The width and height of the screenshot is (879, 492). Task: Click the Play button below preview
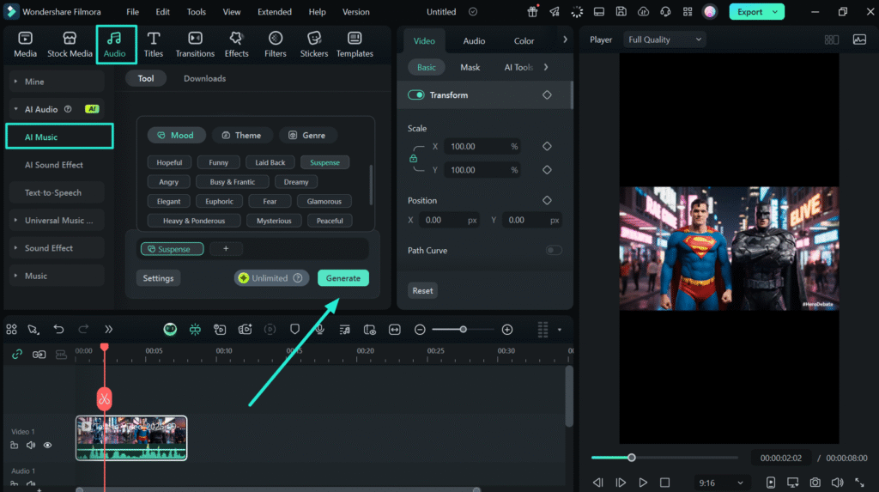(x=643, y=483)
